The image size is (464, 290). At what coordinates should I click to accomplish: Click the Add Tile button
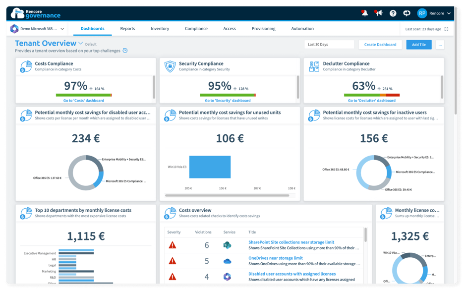419,44
